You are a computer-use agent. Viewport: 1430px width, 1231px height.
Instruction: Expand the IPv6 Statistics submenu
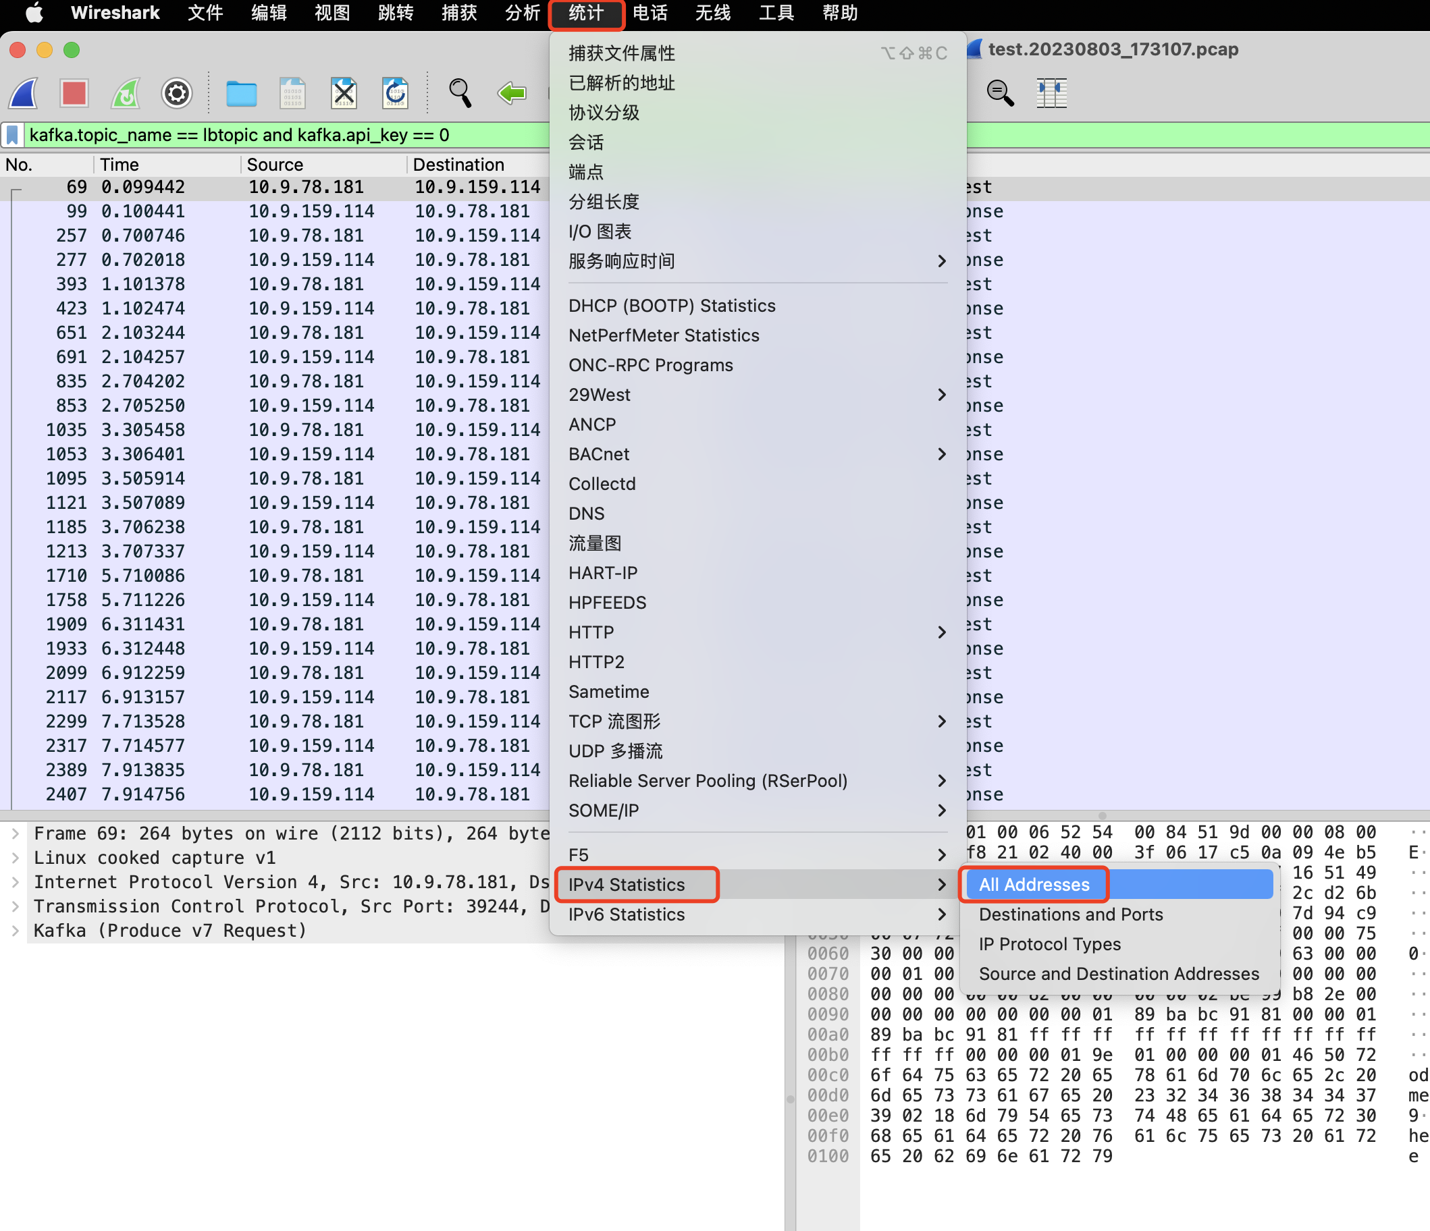[757, 914]
